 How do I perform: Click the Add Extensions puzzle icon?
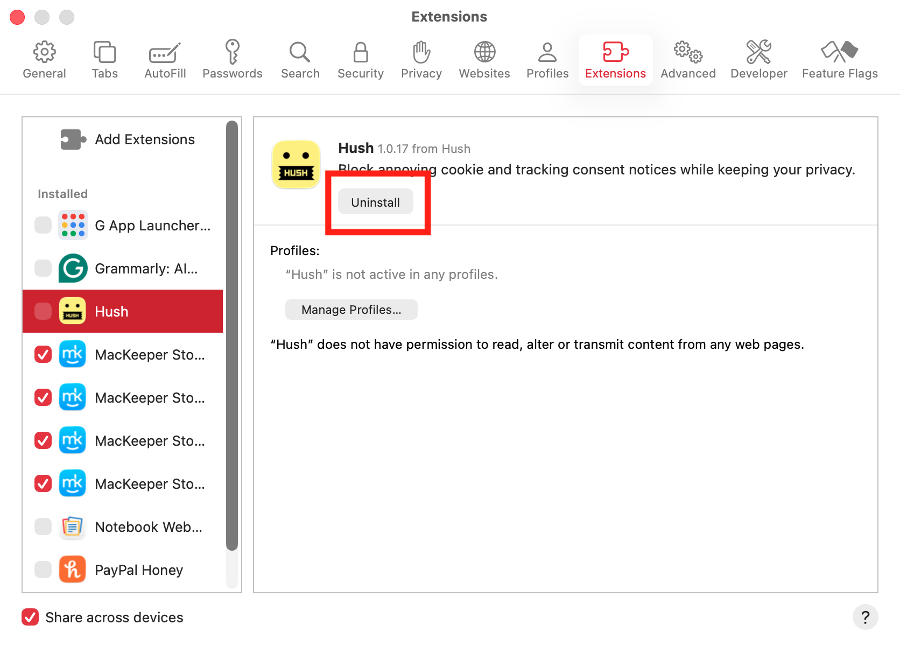pyautogui.click(x=73, y=139)
